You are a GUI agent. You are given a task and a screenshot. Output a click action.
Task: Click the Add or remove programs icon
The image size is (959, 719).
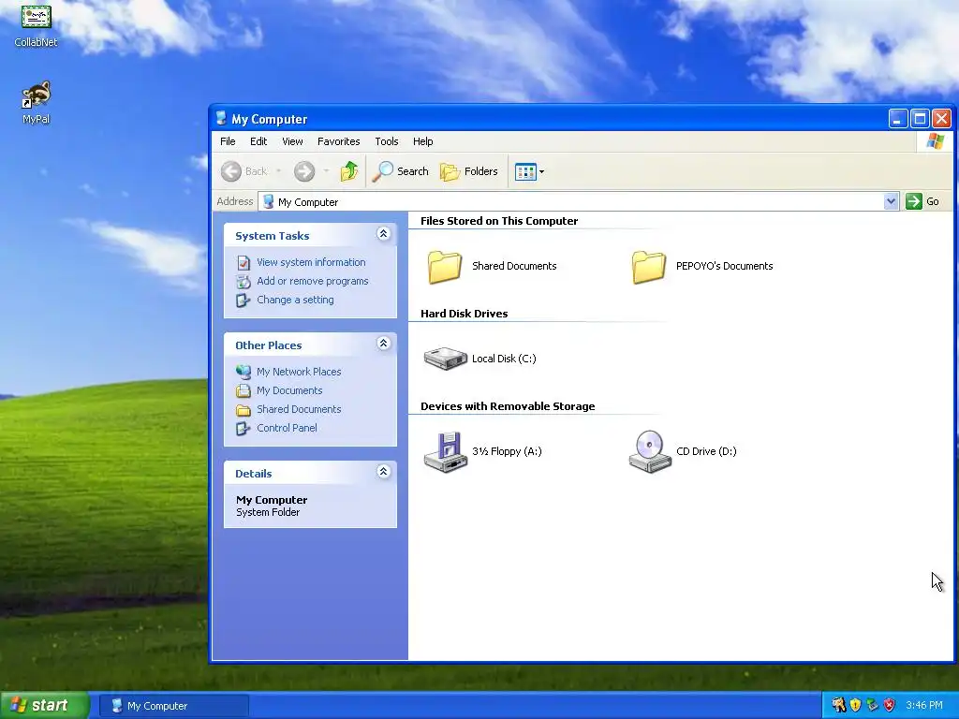pyautogui.click(x=243, y=281)
